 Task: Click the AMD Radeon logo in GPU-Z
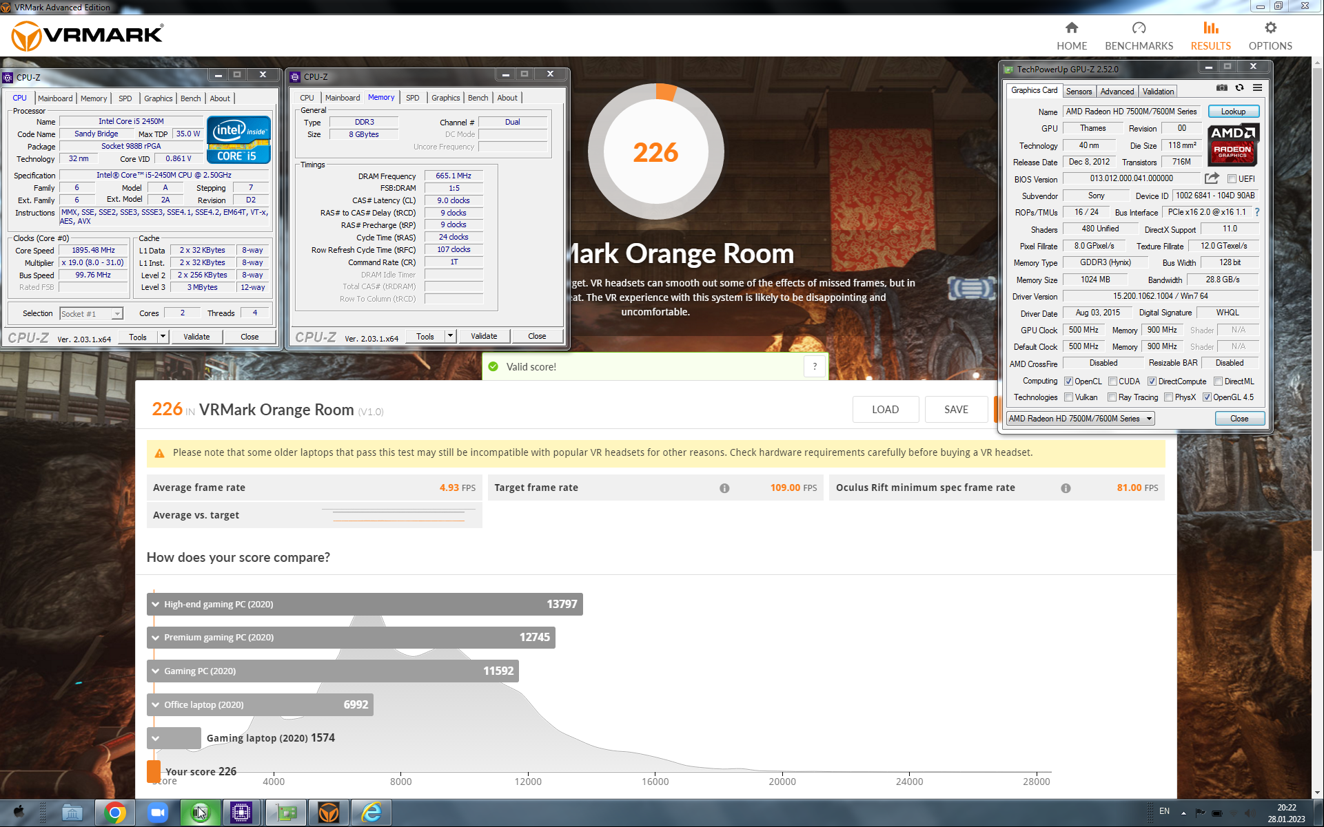[1232, 145]
